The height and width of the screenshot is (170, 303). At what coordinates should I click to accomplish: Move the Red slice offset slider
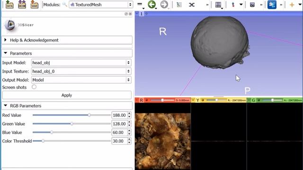[x=162, y=100]
